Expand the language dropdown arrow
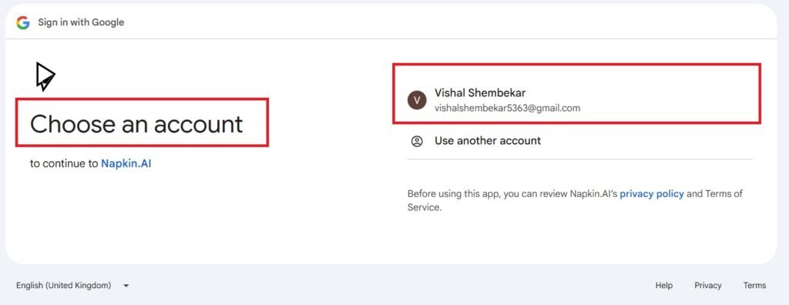The image size is (789, 305). pyautogui.click(x=126, y=286)
